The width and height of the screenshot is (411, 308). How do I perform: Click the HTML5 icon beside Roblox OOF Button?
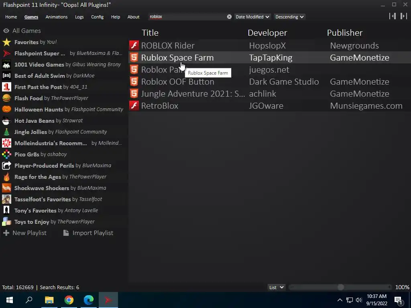[134, 81]
